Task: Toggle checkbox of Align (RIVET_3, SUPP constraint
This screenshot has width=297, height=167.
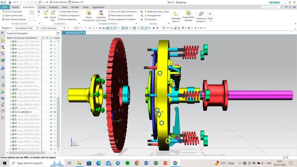Action: coord(13,64)
